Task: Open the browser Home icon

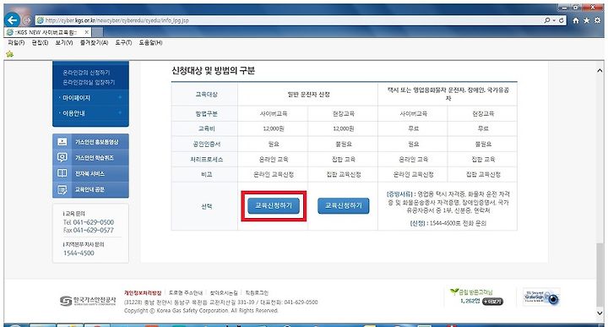Action: tap(576, 20)
